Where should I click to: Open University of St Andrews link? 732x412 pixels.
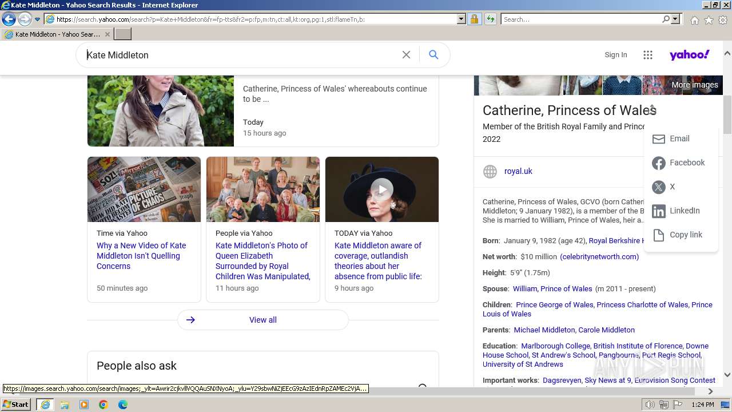[x=523, y=365]
